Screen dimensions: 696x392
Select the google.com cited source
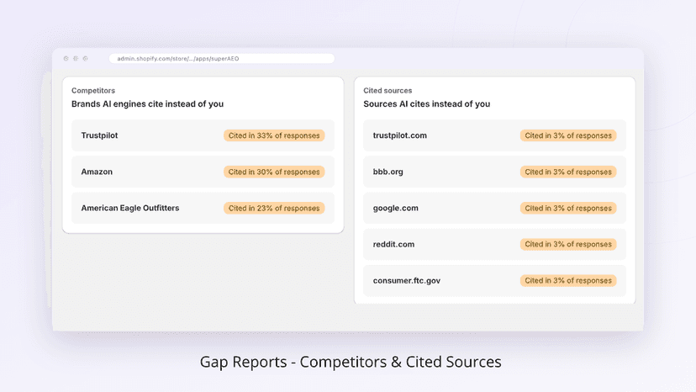pyautogui.click(x=494, y=208)
